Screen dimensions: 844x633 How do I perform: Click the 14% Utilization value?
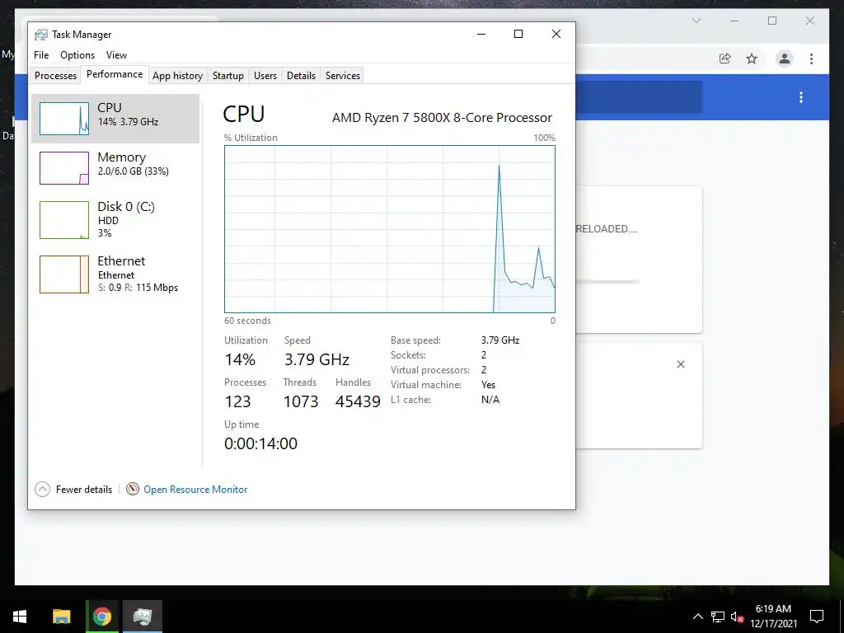(240, 359)
